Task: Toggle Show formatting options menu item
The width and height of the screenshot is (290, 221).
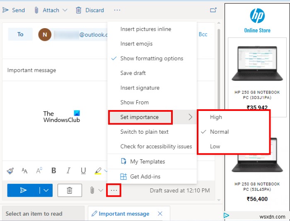Action: [152, 58]
